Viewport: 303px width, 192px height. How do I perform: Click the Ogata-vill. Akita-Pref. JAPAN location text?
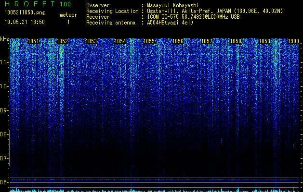coord(215,11)
